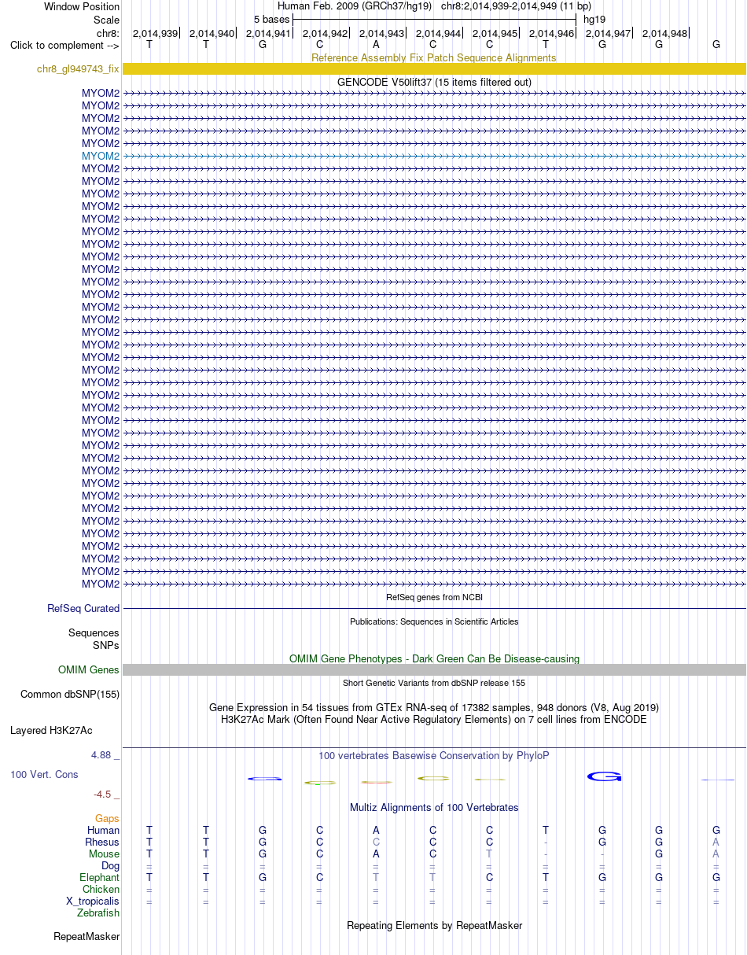Select the Human alignment row label
The image size is (747, 955).
[104, 830]
